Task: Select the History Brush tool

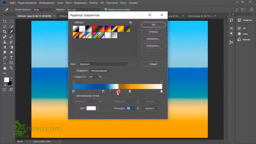Action: 11,42
